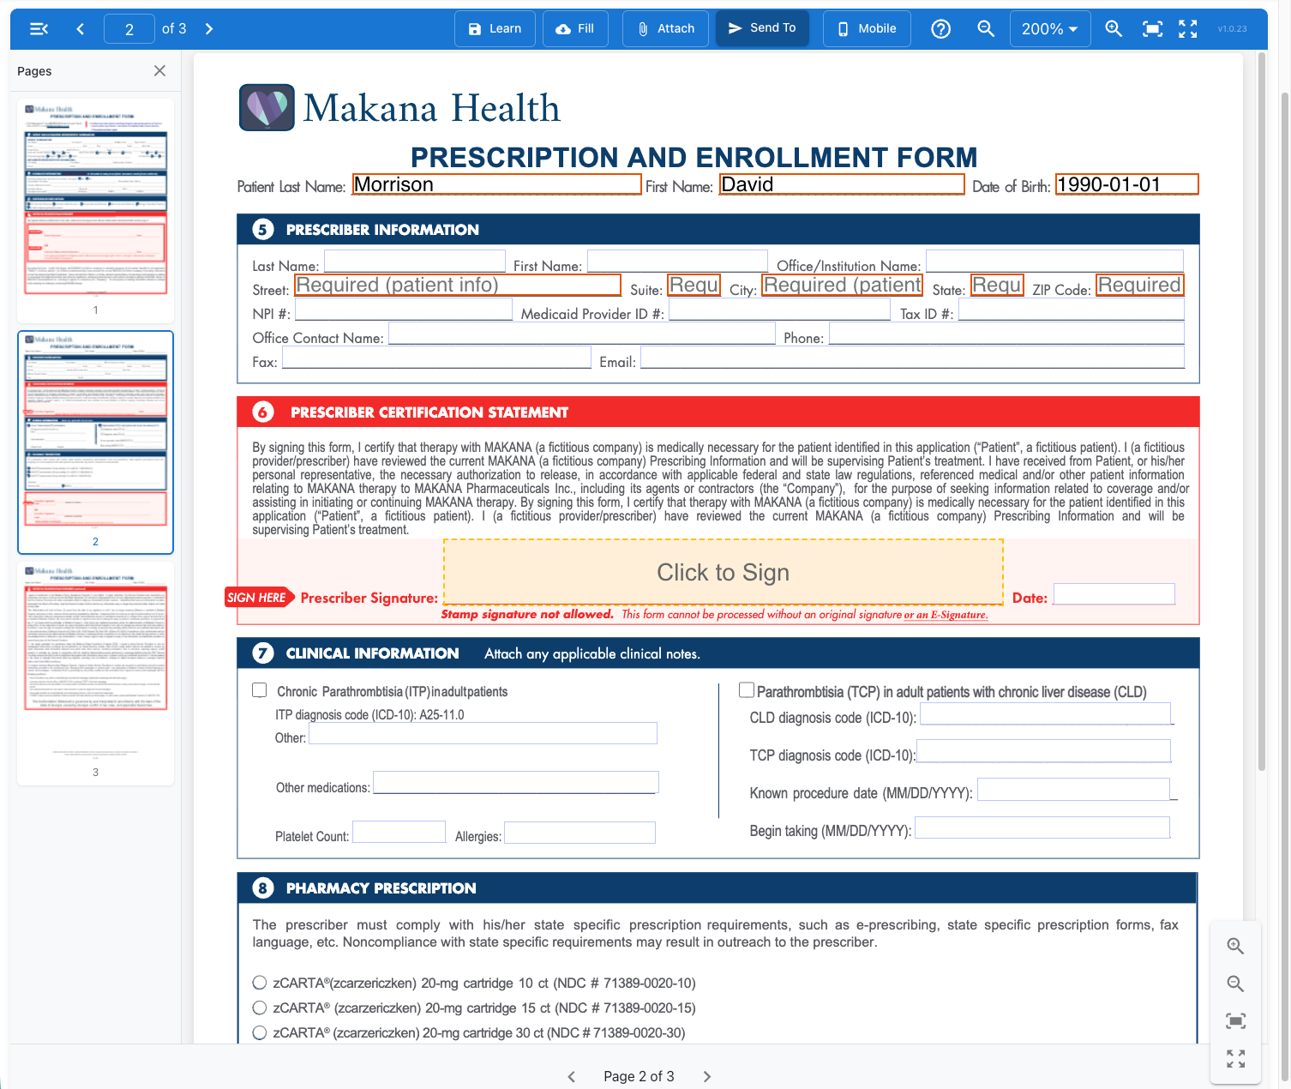This screenshot has height=1089, width=1291.
Task: Click the Learn button
Action: click(x=495, y=28)
